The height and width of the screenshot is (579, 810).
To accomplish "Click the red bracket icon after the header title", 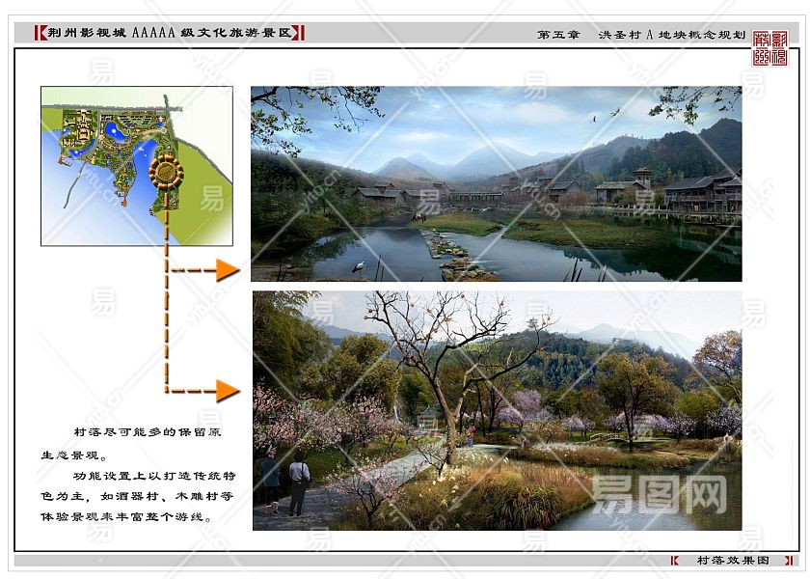I will point(299,33).
